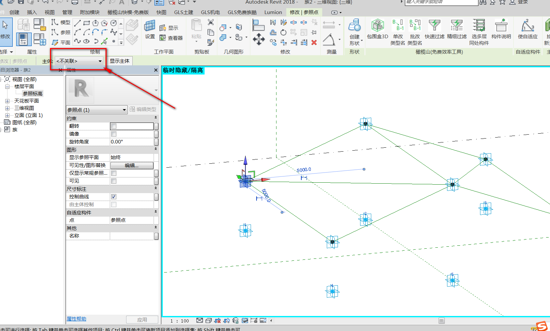550x331 pixels.
Task: Click the 1 : 100 view scale
Action: click(180, 321)
